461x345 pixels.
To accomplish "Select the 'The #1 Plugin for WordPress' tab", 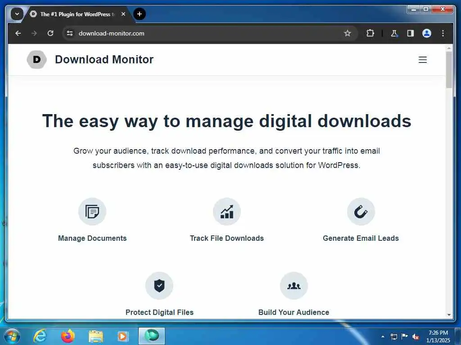I will pos(77,14).
